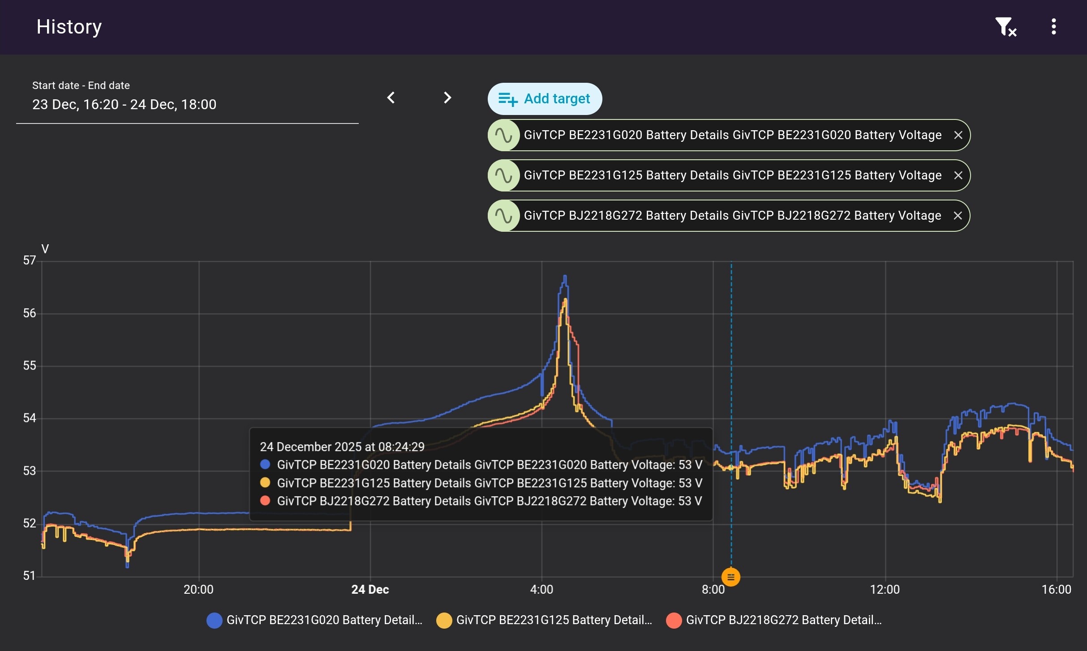Toggle BJ2218G272 series in chart legend

(x=783, y=620)
